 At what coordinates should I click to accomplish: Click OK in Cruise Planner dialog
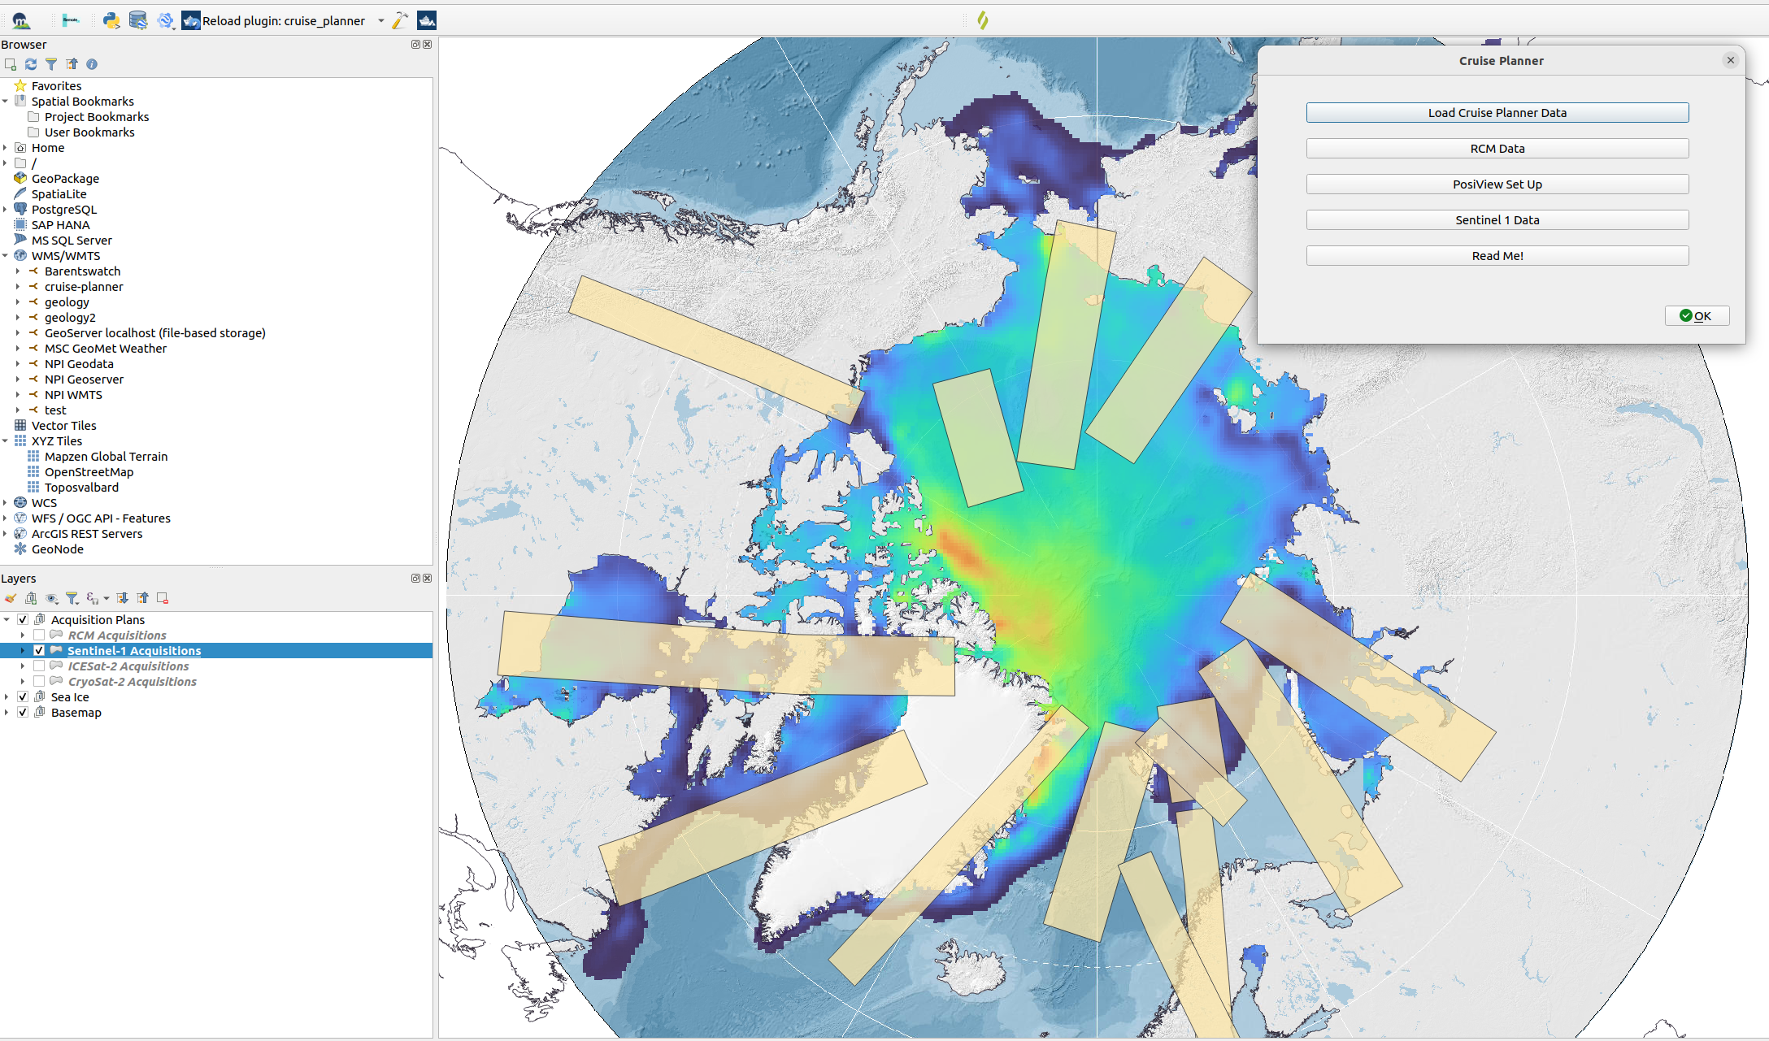1696,316
